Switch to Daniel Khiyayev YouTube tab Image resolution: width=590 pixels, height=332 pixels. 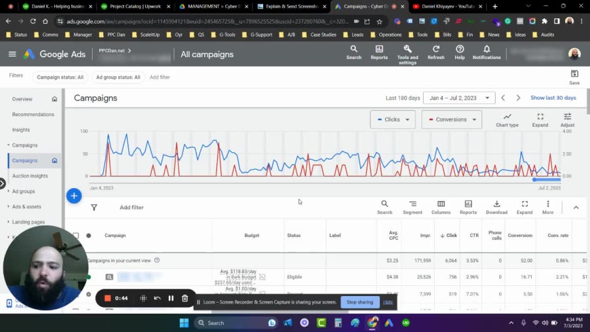point(448,6)
